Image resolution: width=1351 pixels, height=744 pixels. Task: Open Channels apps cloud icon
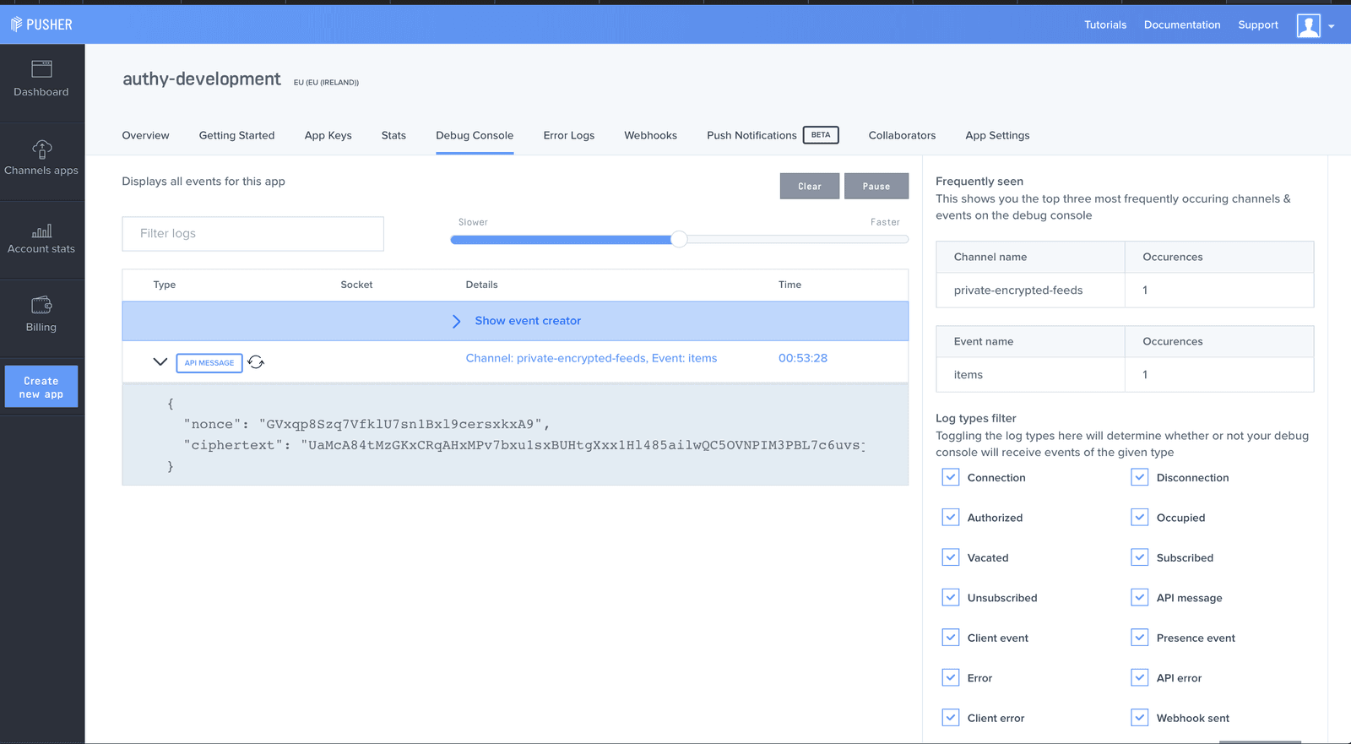41,149
